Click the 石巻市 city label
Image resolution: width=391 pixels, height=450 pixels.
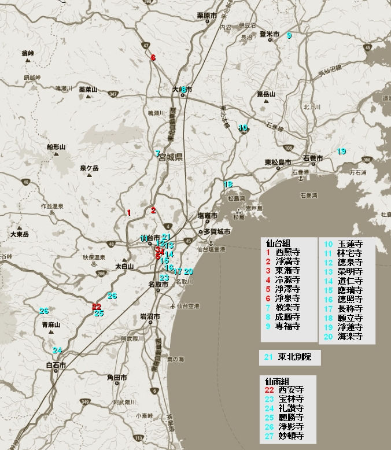(313, 158)
